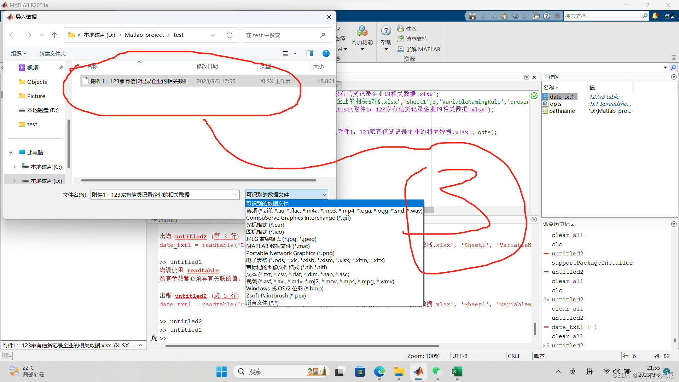The height and width of the screenshot is (382, 679).
Task: Click the green code analyzer check icon
Action: click(x=534, y=95)
